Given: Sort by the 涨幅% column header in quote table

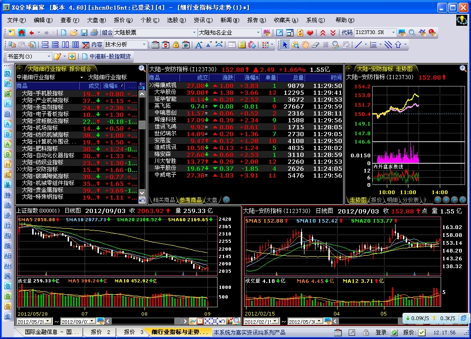Looking at the screenshot, I should (x=247, y=78).
